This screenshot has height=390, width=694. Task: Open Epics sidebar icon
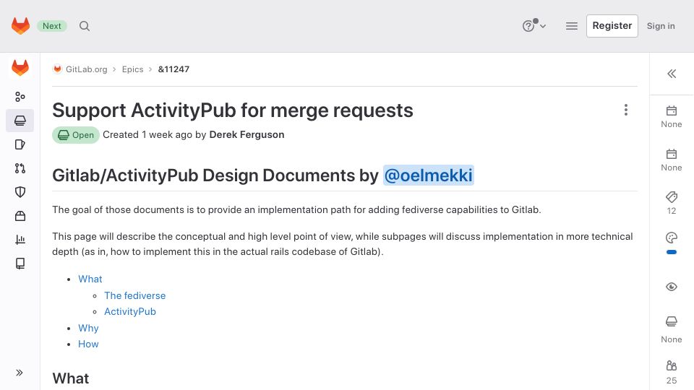(20, 121)
